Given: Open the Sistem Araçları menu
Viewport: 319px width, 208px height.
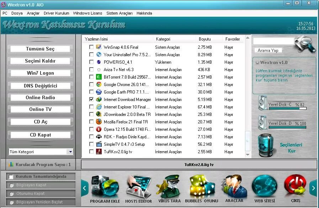Looking at the screenshot, I should click(x=119, y=13).
